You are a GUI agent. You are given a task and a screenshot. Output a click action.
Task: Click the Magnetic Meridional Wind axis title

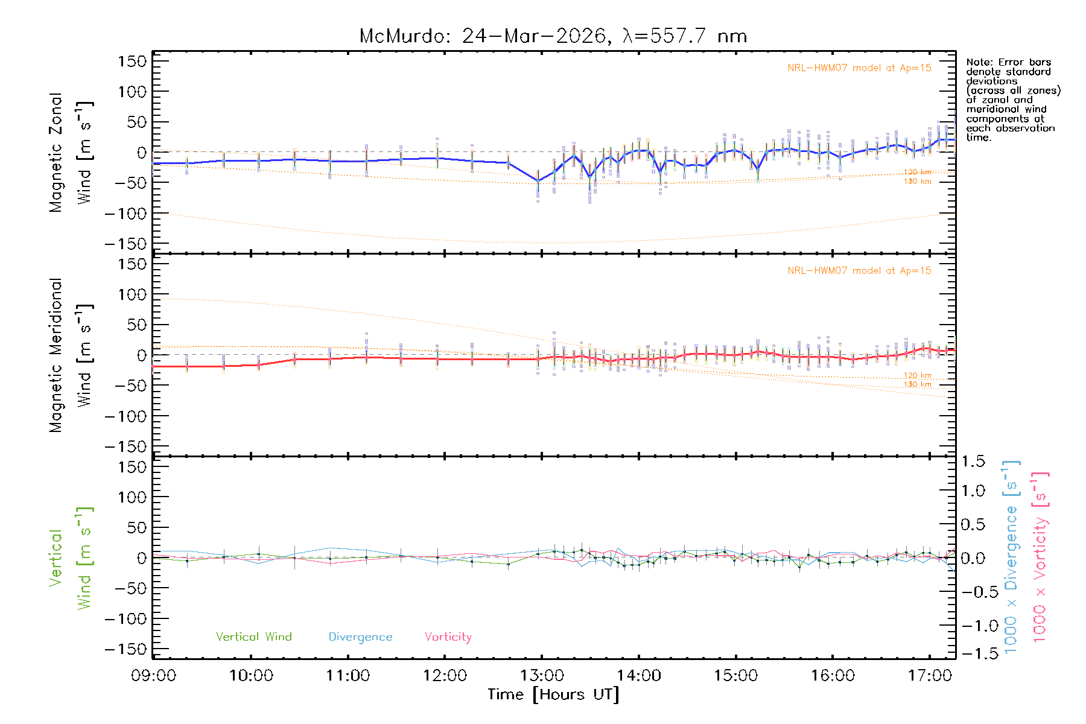[70, 355]
